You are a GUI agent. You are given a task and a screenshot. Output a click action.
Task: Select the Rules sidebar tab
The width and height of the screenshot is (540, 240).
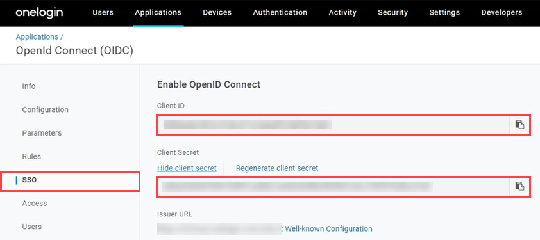(x=31, y=156)
